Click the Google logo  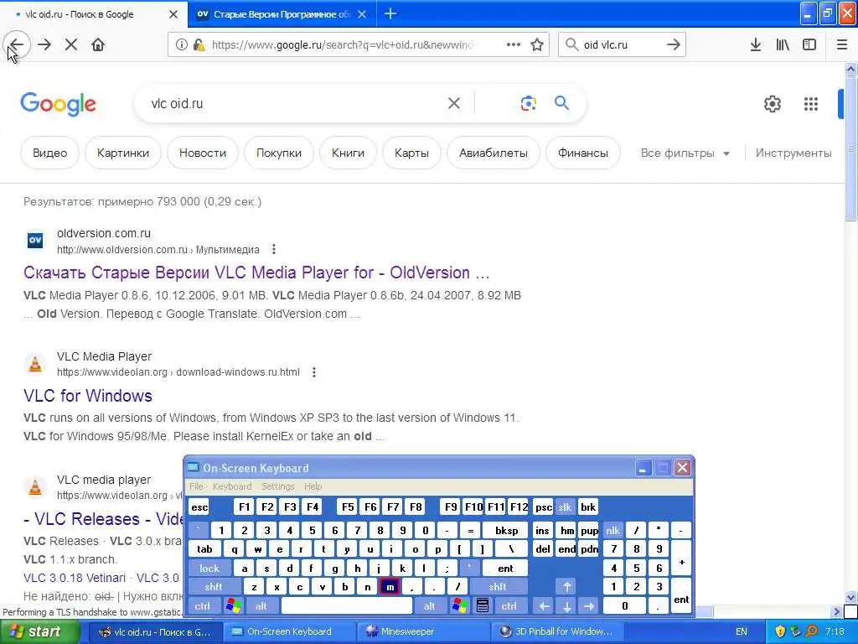58,103
